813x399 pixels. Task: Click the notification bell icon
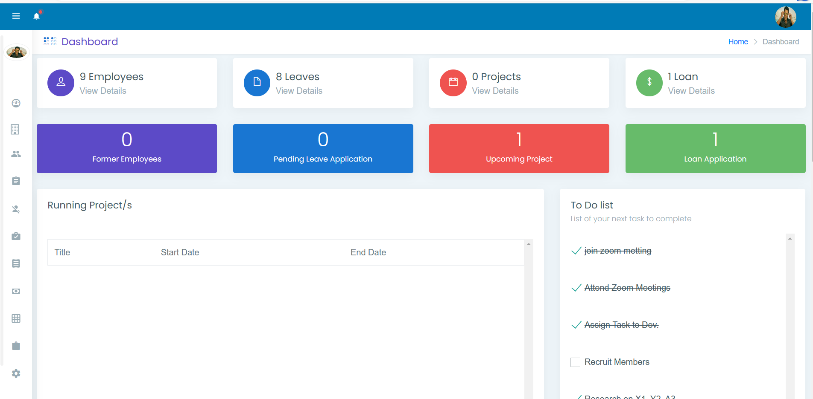tap(37, 16)
